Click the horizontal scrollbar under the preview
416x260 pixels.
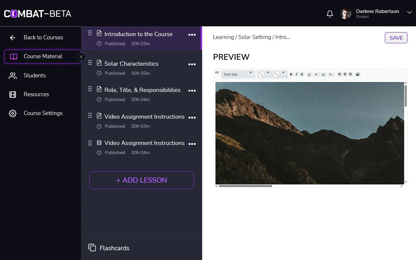point(245,186)
